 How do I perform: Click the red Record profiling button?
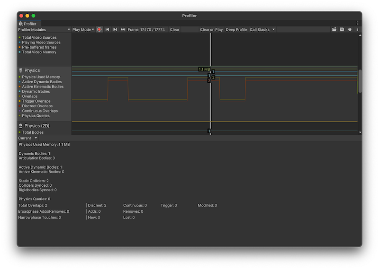point(99,29)
